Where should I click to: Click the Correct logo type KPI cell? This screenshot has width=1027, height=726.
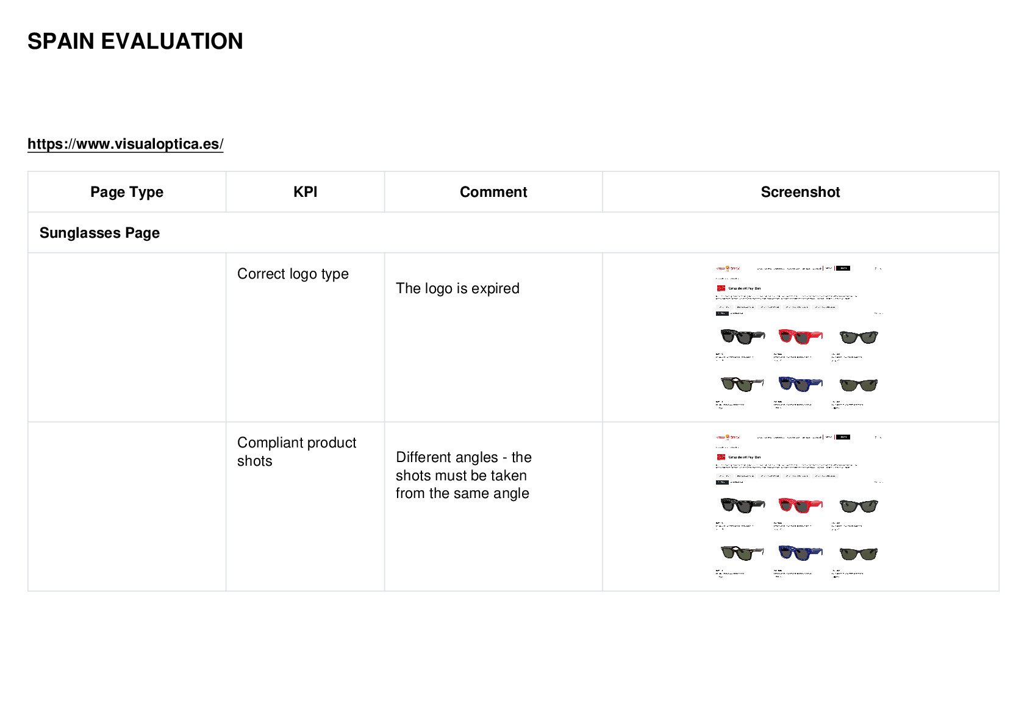point(305,337)
